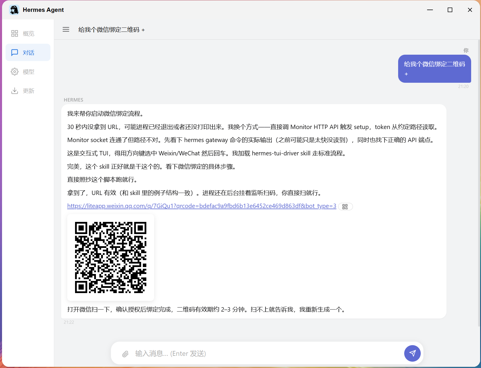
Task: Click the gear icon beside 模型
Action: pyautogui.click(x=14, y=72)
